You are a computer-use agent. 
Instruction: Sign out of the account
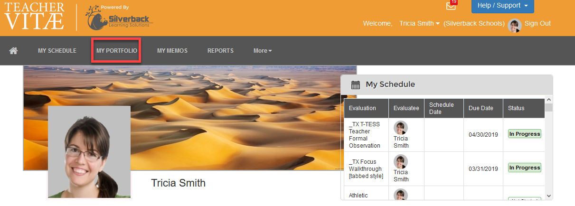(537, 23)
